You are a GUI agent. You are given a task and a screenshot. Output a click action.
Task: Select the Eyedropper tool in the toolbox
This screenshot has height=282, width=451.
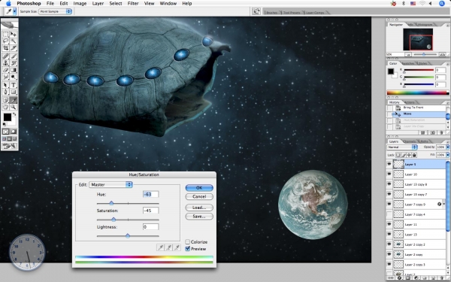point(14,100)
